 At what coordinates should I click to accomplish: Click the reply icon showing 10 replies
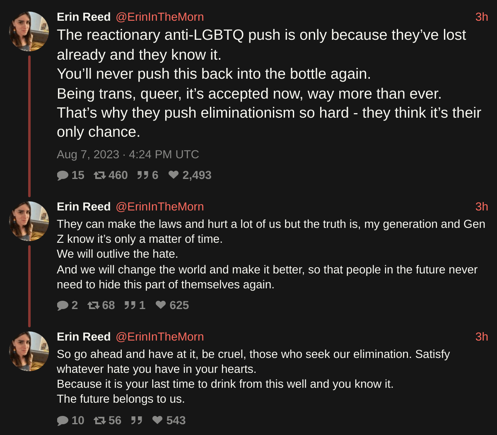click(63, 421)
